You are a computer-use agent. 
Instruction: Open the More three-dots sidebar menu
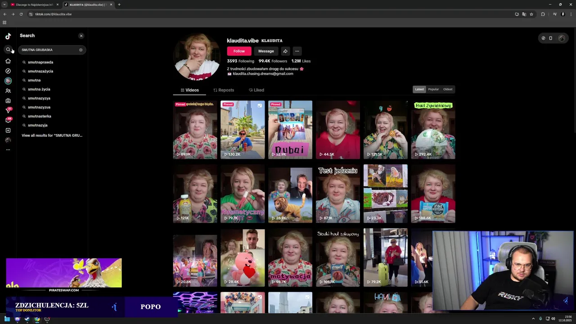pos(8,150)
